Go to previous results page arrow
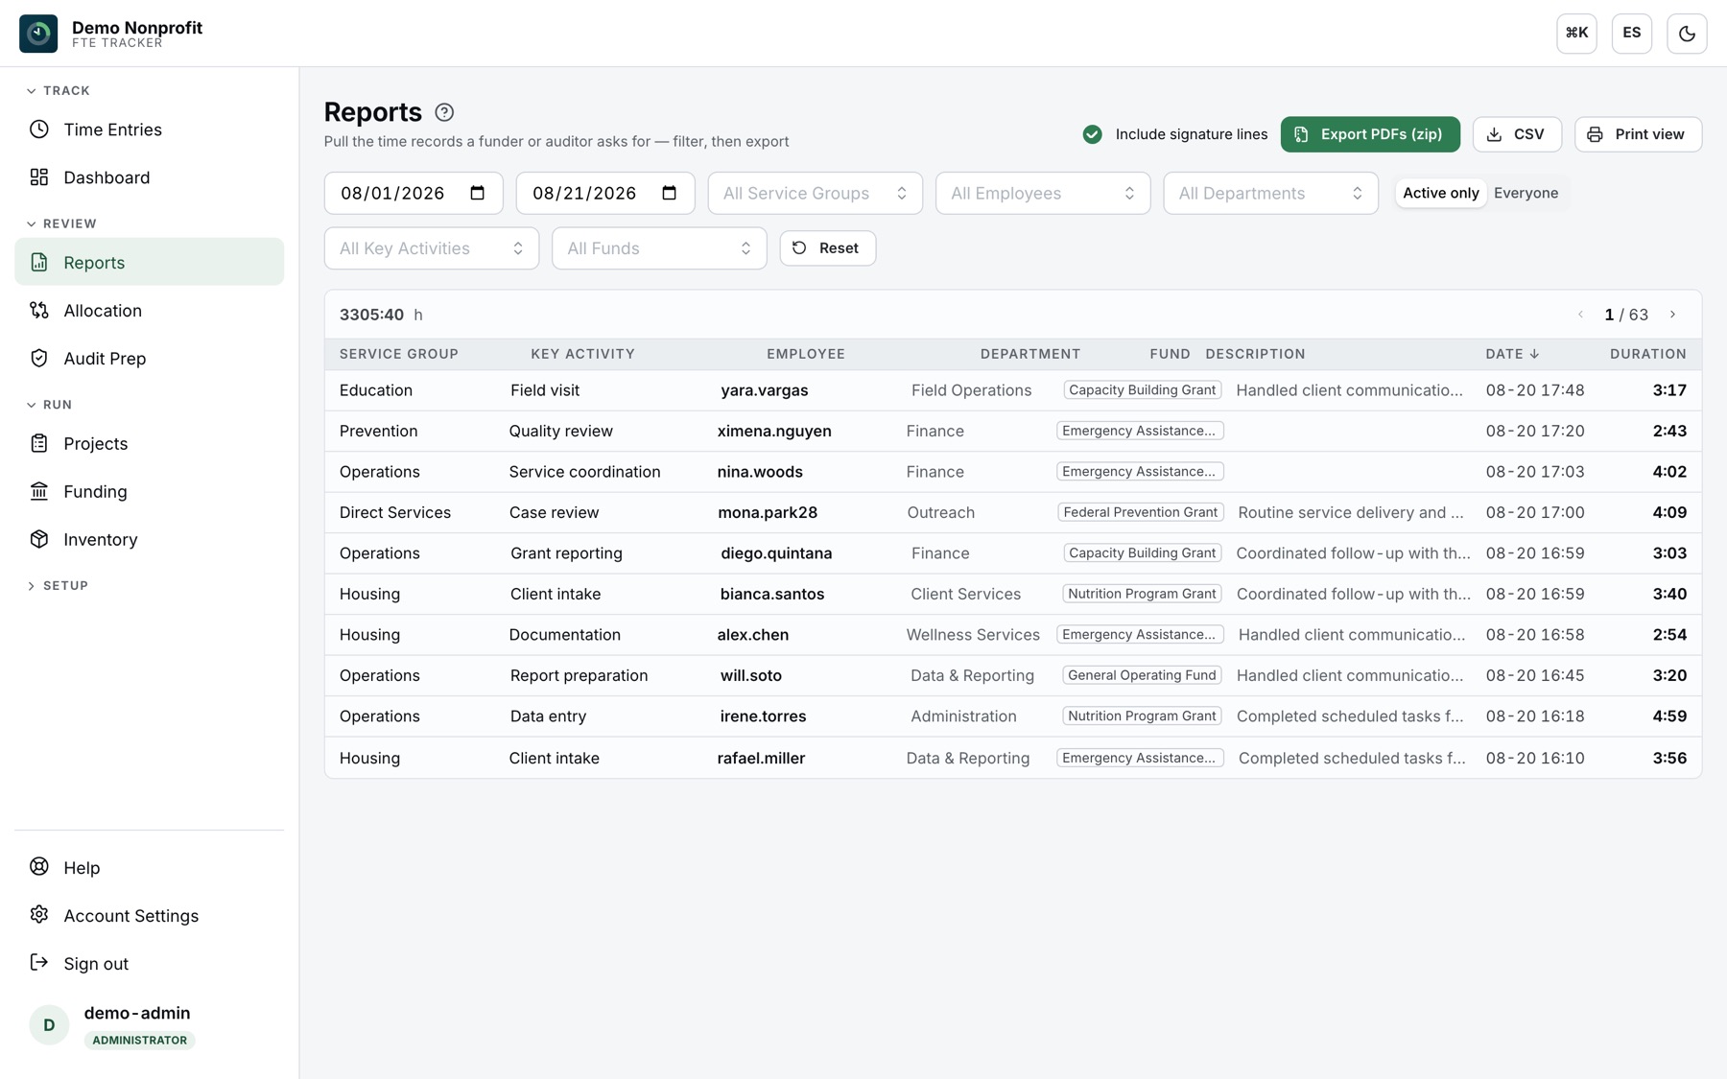The width and height of the screenshot is (1727, 1079). 1580,315
